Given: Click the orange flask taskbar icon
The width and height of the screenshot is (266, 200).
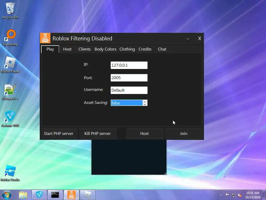Looking at the screenshot, I should click(71, 195).
